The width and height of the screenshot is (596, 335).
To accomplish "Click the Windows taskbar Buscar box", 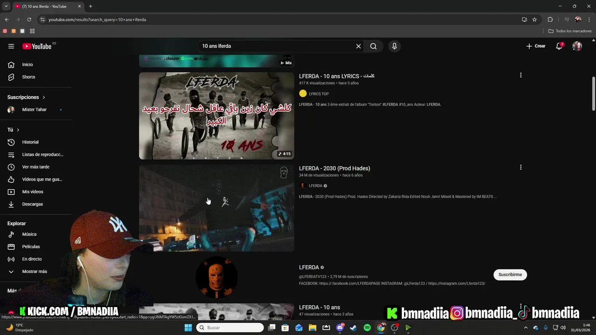I will (x=230, y=328).
